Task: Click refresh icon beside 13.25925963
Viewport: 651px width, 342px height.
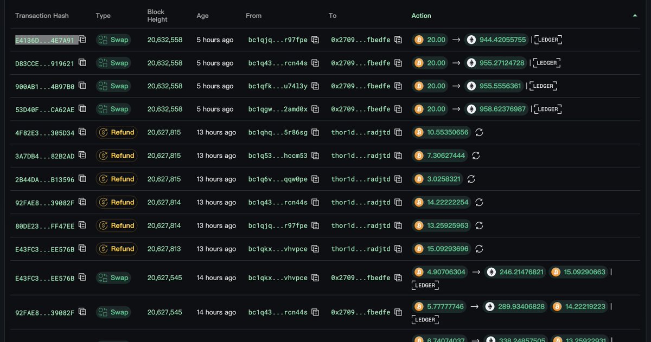Action: tap(479, 225)
